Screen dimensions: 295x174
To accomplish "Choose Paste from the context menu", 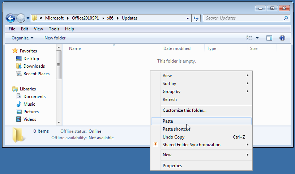I will (201, 121).
